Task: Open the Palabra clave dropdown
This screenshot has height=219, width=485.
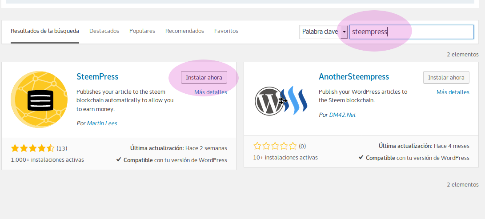Action: click(x=323, y=32)
